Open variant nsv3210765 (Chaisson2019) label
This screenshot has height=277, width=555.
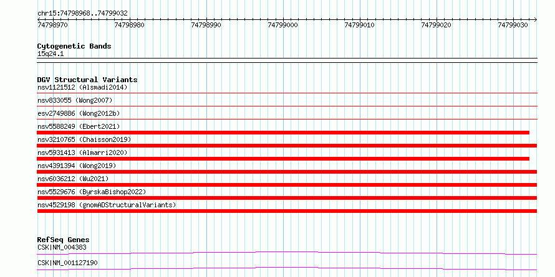[84, 139]
